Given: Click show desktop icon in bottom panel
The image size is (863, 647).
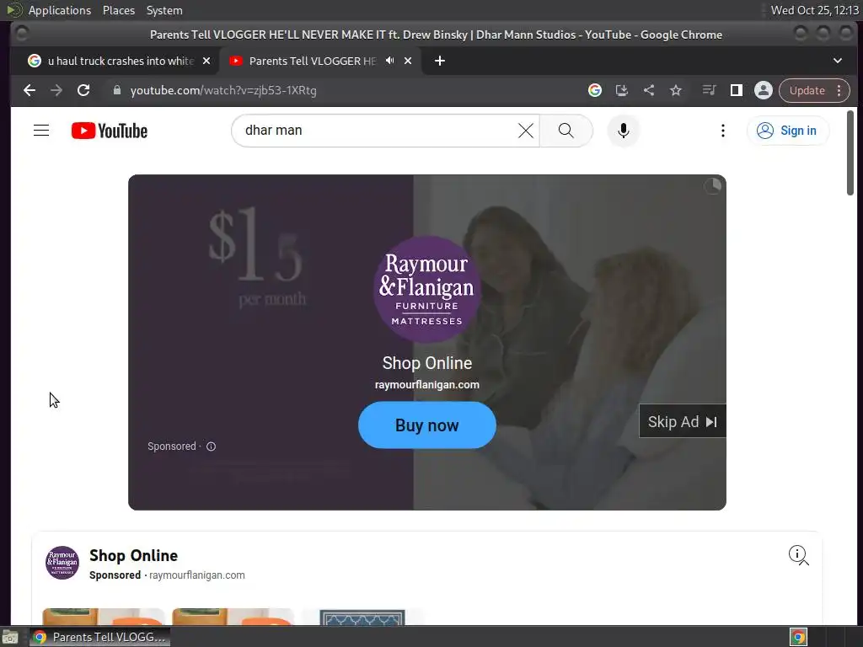Looking at the screenshot, I should coord(10,637).
